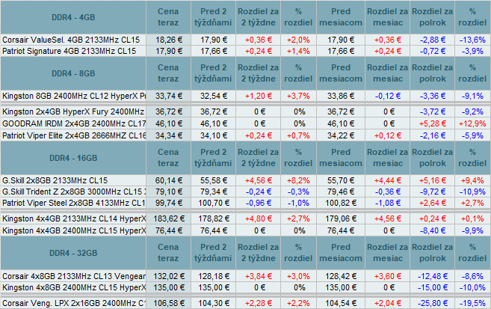491x309 pixels.
Task: Select current price 60,14 € cell
Action: 168,180
